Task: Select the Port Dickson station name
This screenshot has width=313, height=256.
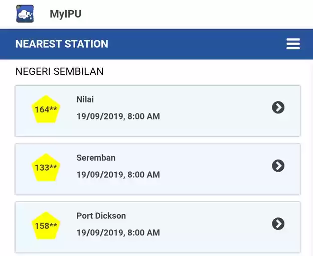Action: click(x=101, y=216)
